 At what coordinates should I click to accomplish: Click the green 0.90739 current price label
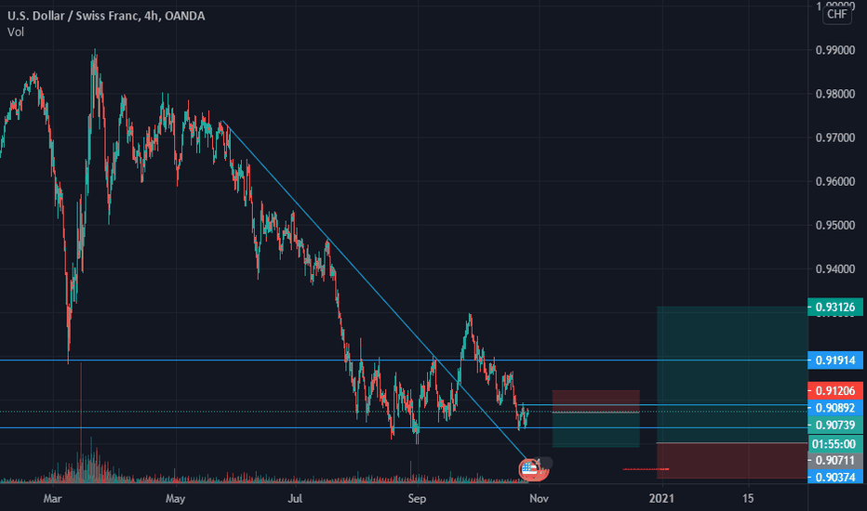click(835, 425)
